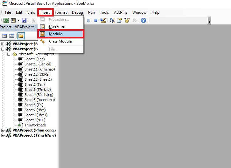Image resolution: width=231 pixels, height=168 pixels.
Task: Open the Add-Ins menu
Action: click(x=121, y=12)
